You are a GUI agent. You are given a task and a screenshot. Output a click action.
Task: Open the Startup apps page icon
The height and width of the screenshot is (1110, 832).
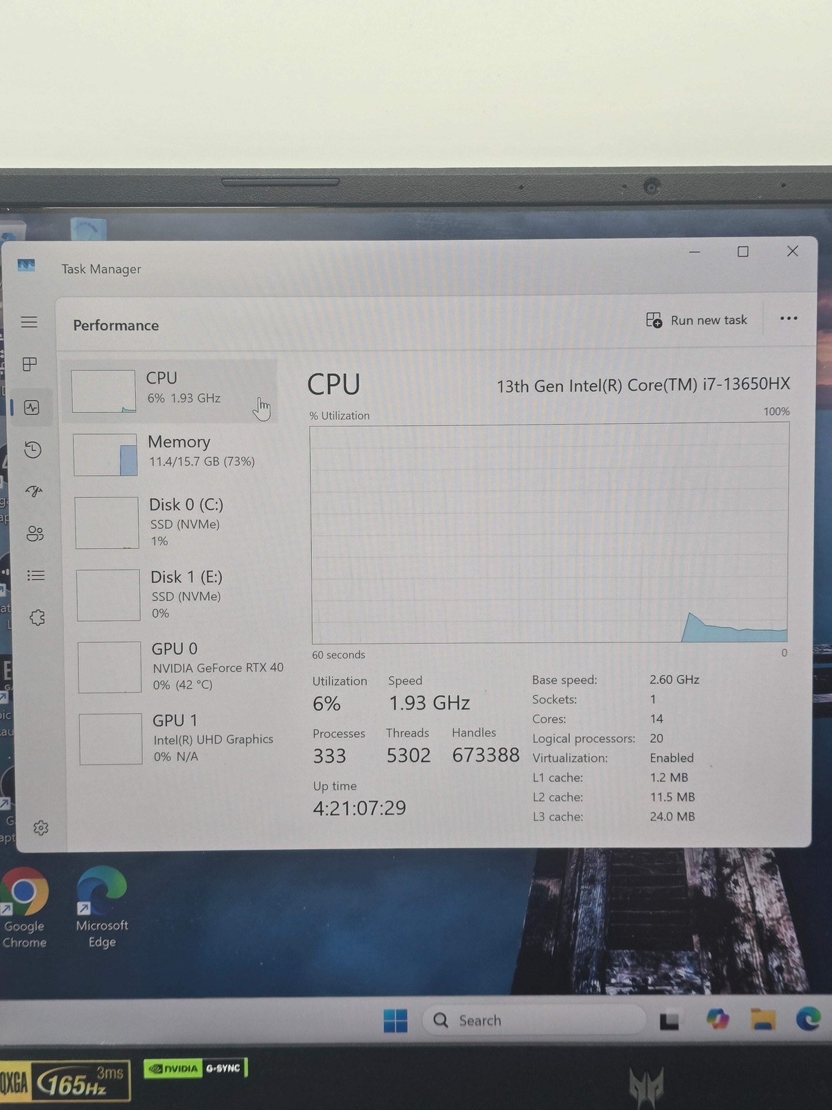point(34,491)
